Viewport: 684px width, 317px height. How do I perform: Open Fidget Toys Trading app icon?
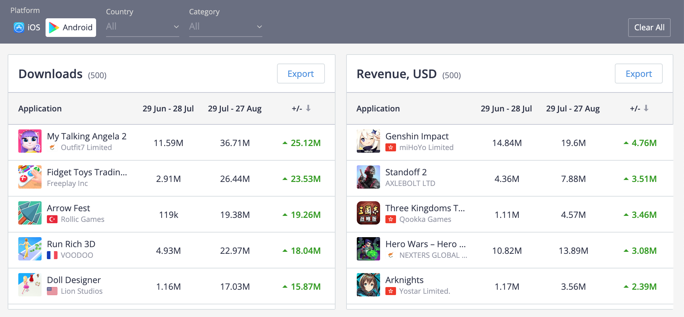[30, 177]
